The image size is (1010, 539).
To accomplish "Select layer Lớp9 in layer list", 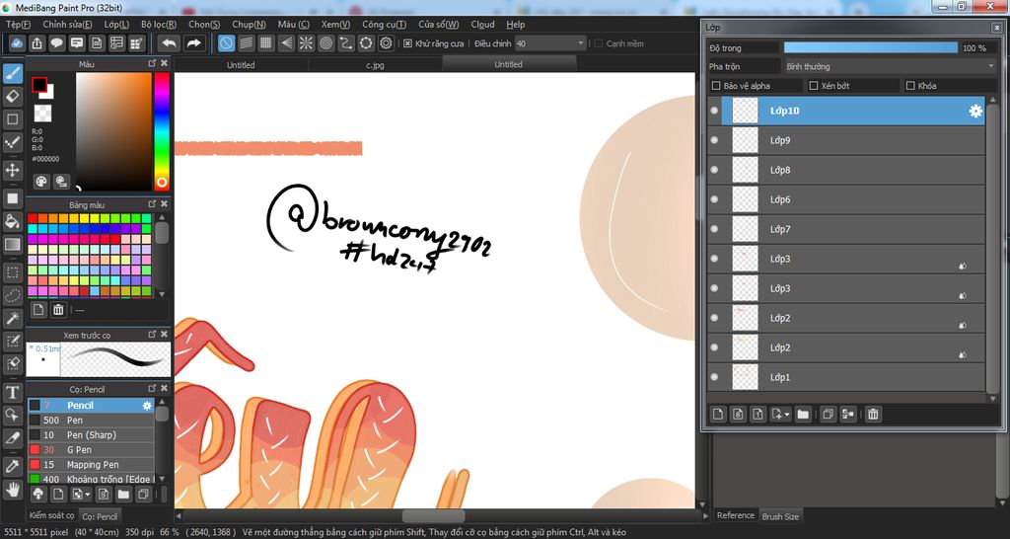I will [x=846, y=140].
